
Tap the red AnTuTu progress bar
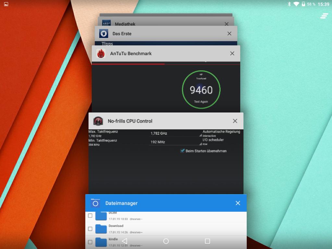pos(128,64)
